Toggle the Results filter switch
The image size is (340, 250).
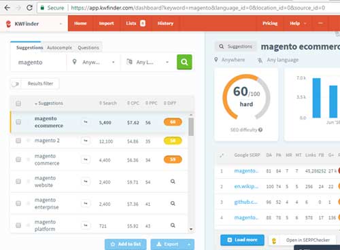click(16, 84)
